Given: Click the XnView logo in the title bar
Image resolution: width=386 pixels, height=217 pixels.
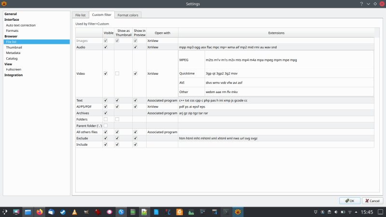Looking at the screenshot, I should (4, 4).
